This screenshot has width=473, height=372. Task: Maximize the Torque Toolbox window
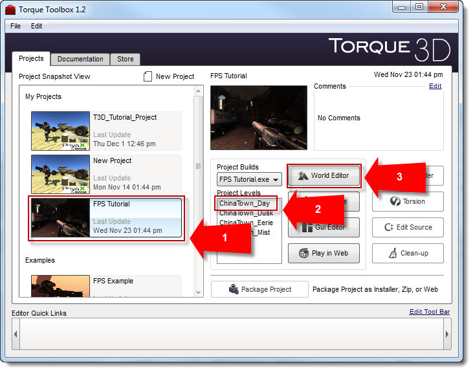click(x=419, y=6)
